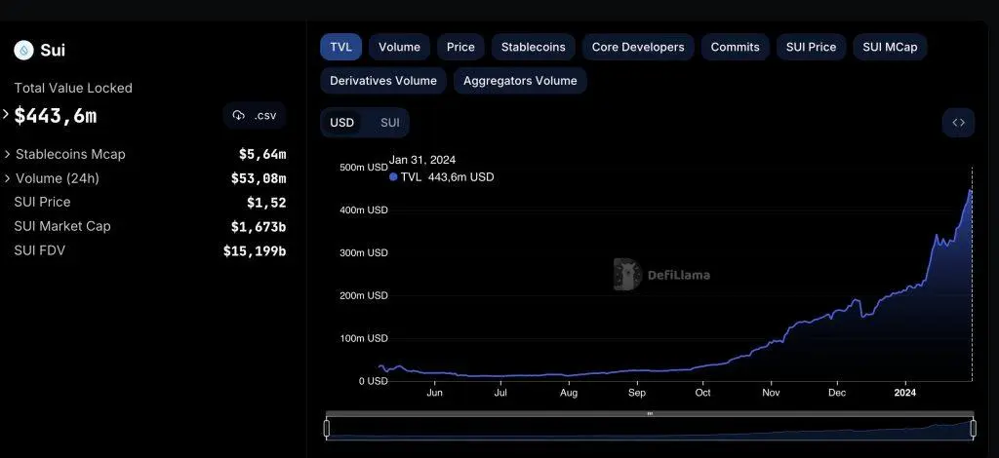Image resolution: width=999 pixels, height=458 pixels.
Task: Click the Dec label on time axis
Action: click(x=837, y=393)
